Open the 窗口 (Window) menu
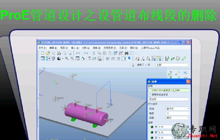Viewport: 220px width, 140px height. pyautogui.click(x=134, y=48)
